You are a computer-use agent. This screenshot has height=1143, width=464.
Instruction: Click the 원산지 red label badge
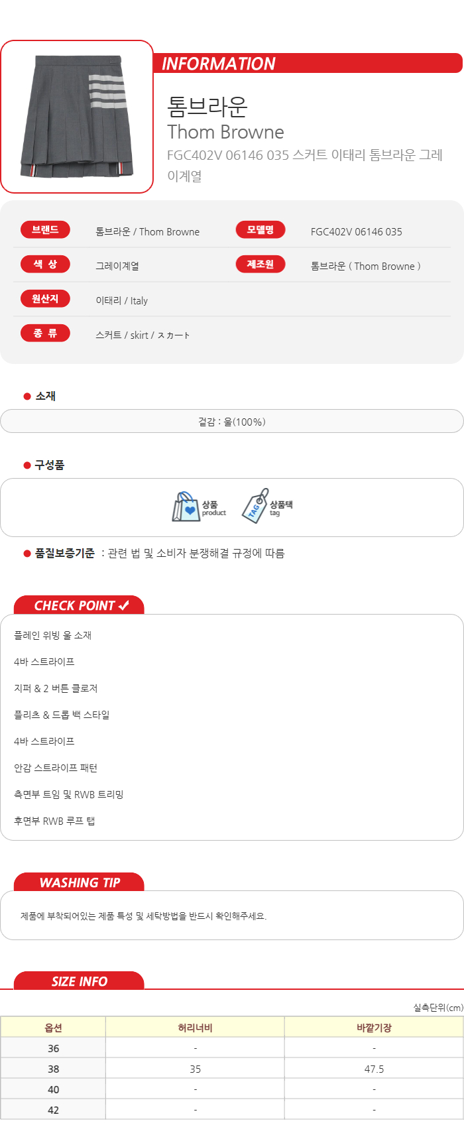45,299
